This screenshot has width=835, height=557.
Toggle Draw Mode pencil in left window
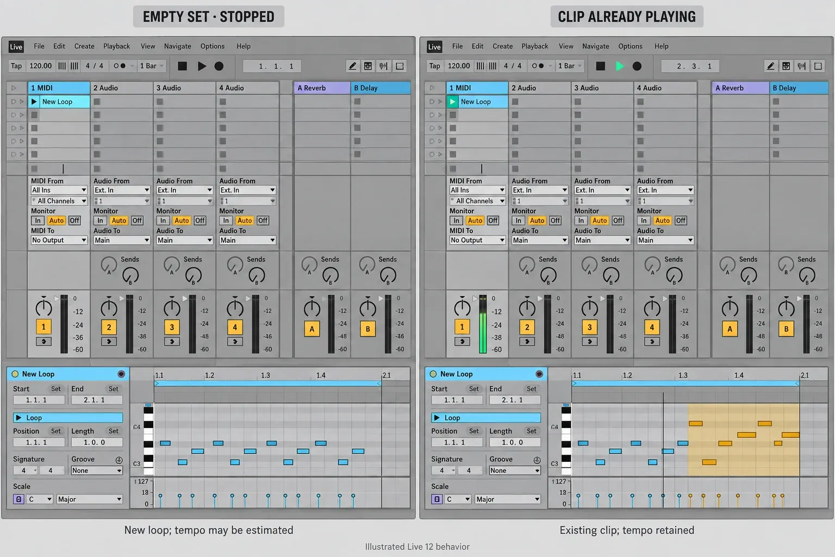coord(352,66)
